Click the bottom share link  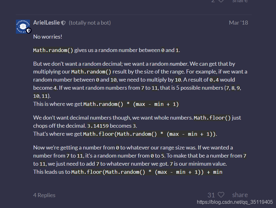[240, 194]
